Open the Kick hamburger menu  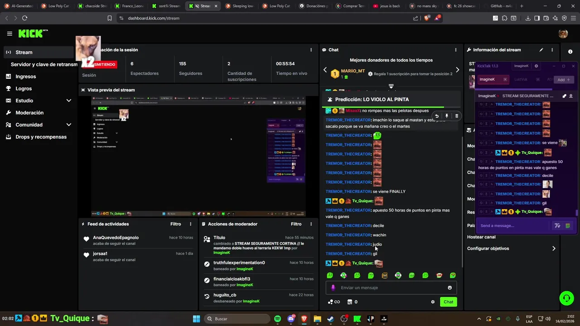(x=10, y=34)
